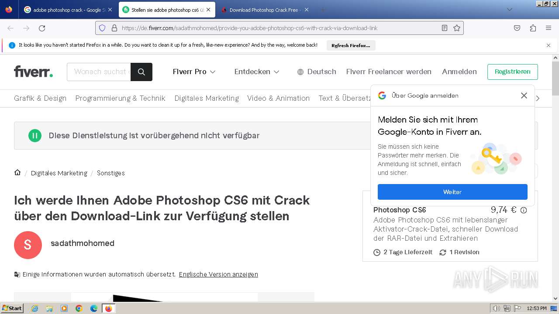Click the Start button on taskbar
Image resolution: width=559 pixels, height=314 pixels.
pos(12,308)
